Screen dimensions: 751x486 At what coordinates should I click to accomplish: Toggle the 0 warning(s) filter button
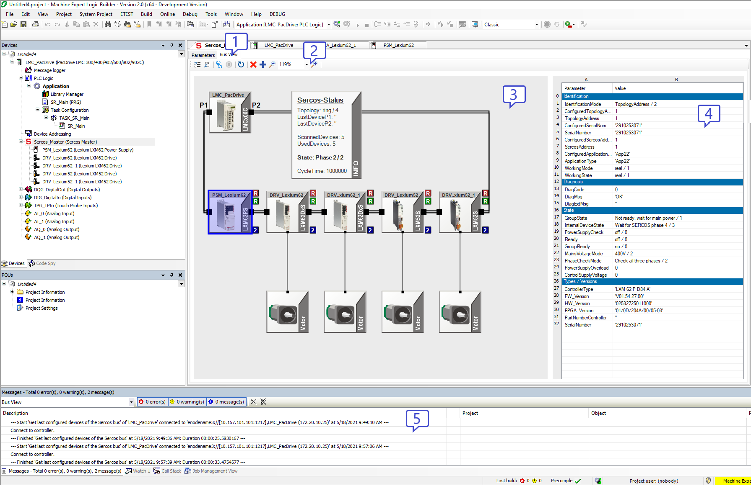pos(187,402)
